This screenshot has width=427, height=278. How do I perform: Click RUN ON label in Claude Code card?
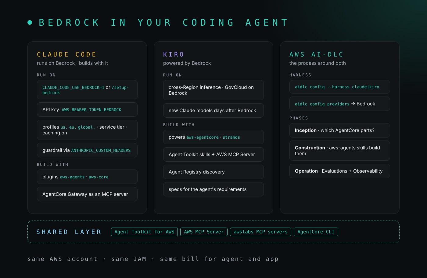coord(46,75)
